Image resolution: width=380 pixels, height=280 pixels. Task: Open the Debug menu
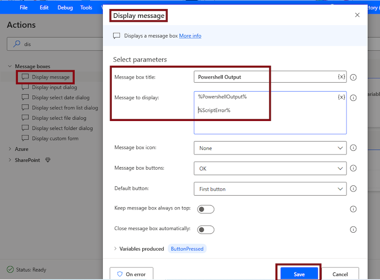[x=65, y=8]
